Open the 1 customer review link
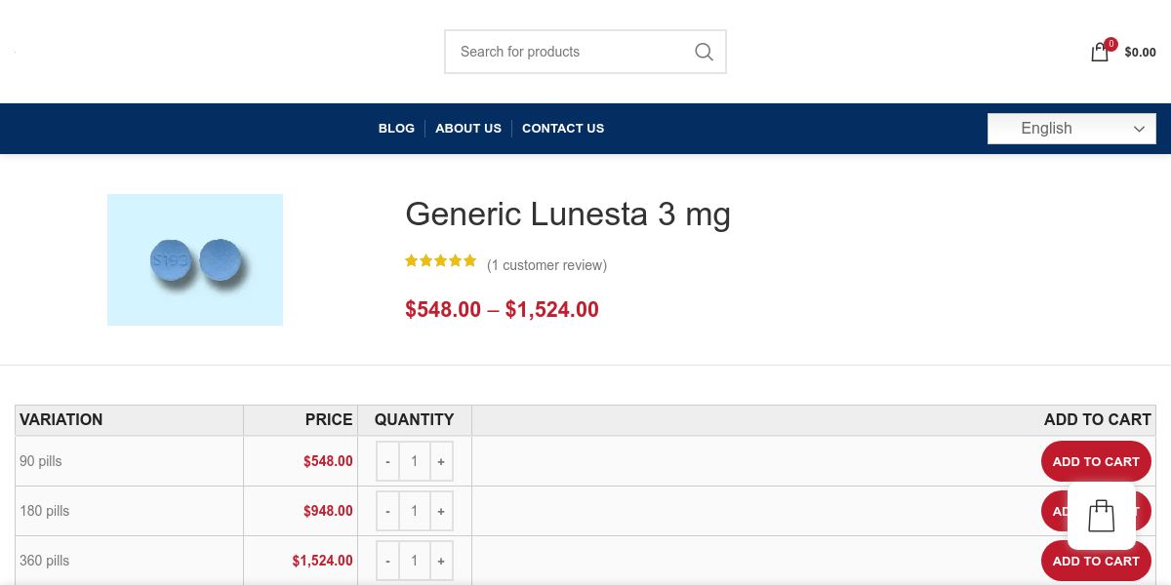1171x585 pixels. 547,265
